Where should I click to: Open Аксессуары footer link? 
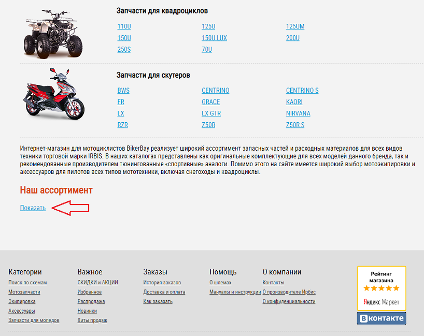click(x=22, y=311)
